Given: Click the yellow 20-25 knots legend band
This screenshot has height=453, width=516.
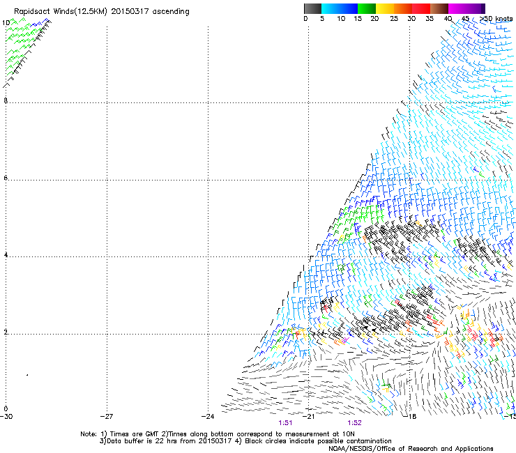Looking at the screenshot, I should [x=385, y=8].
